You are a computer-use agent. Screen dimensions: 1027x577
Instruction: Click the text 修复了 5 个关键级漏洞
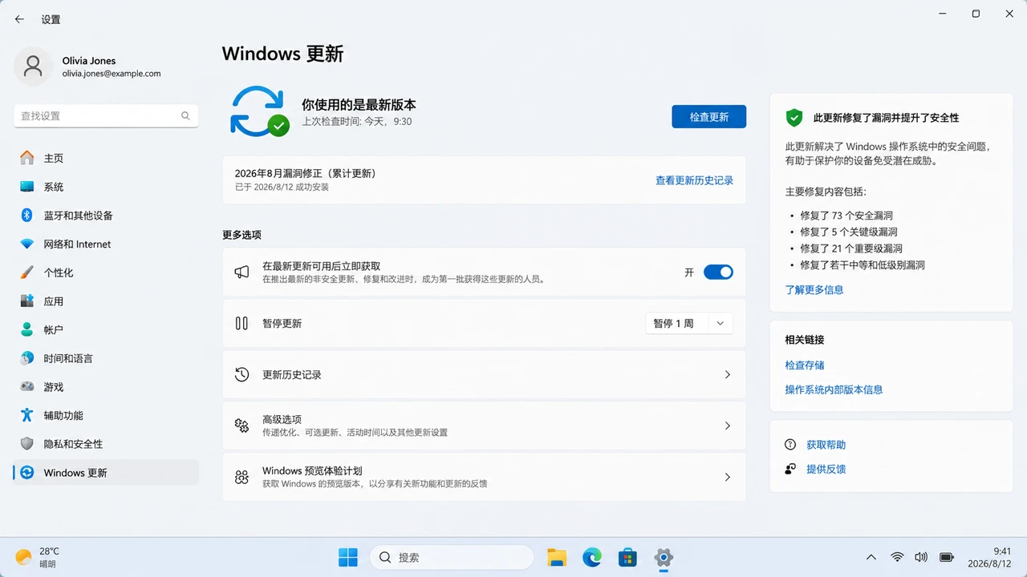849,232
